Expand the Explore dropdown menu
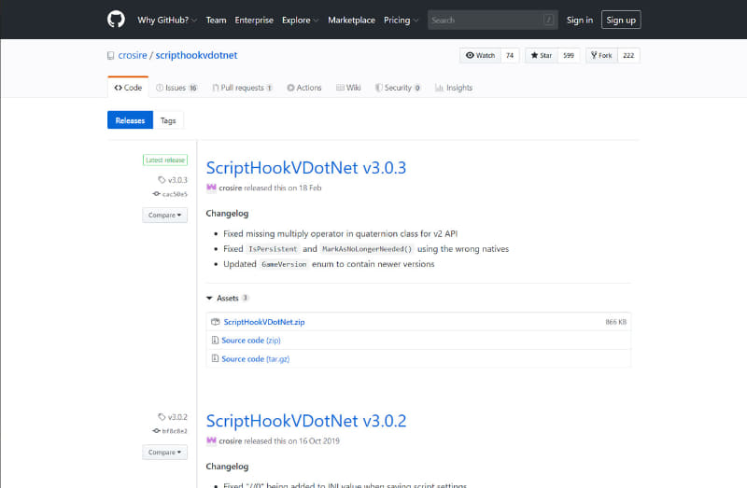The image size is (747, 488). (x=300, y=20)
